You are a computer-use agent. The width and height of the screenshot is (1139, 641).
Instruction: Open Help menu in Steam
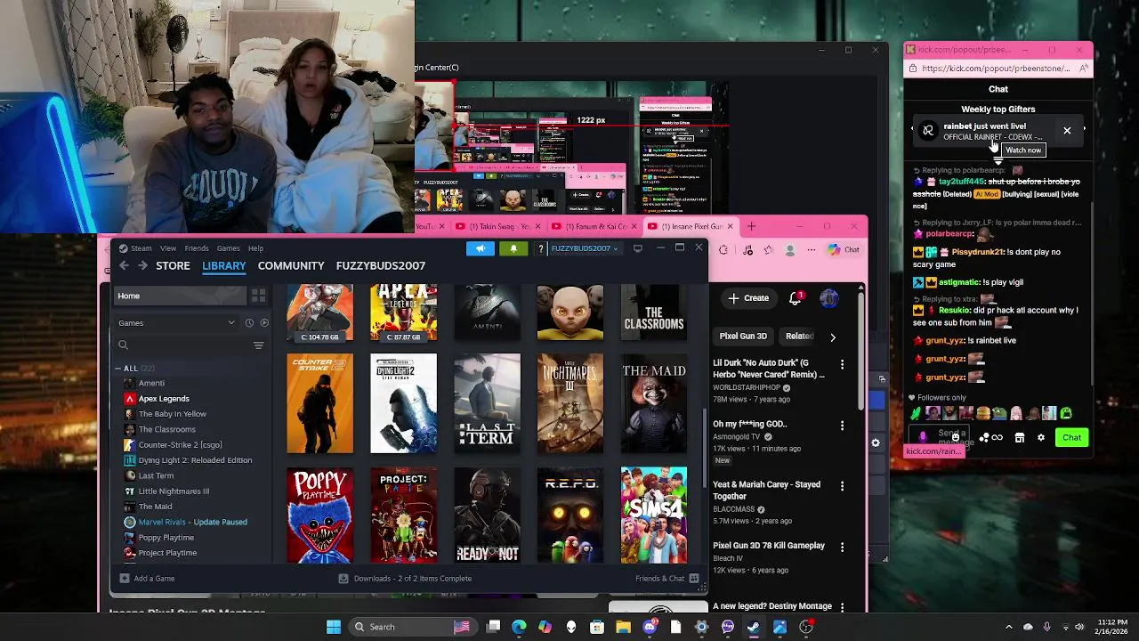pyautogui.click(x=255, y=248)
